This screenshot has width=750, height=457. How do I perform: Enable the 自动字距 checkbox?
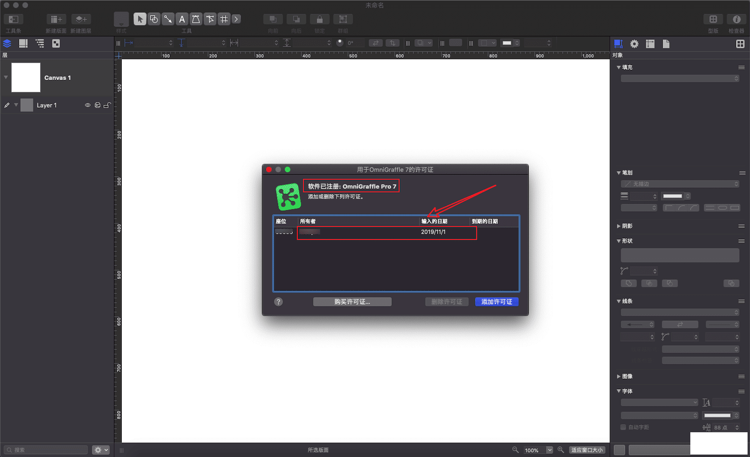pyautogui.click(x=623, y=427)
